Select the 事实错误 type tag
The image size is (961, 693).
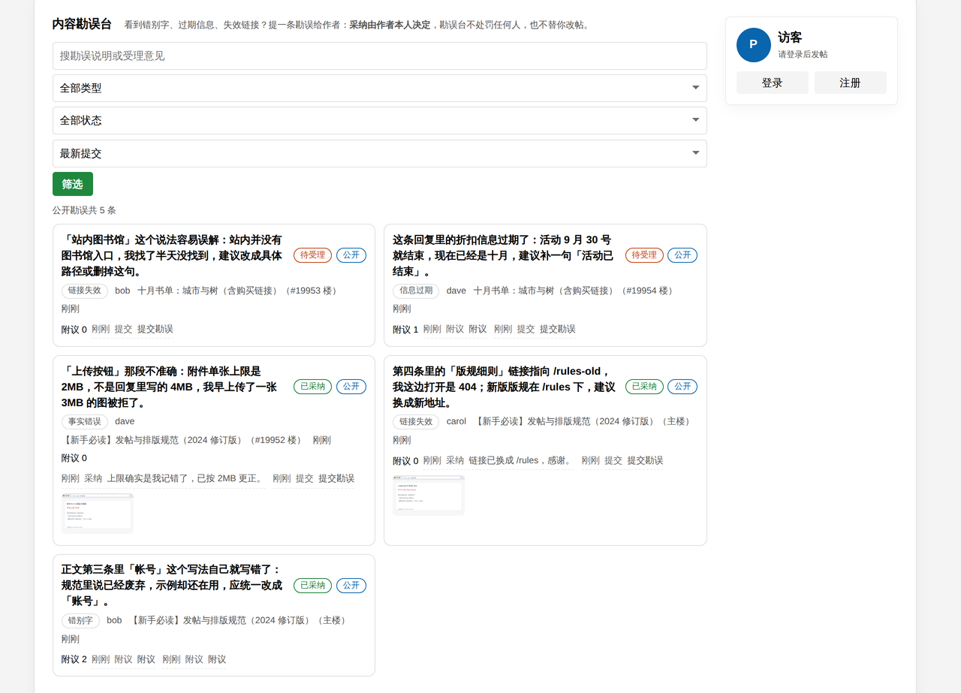[85, 422]
